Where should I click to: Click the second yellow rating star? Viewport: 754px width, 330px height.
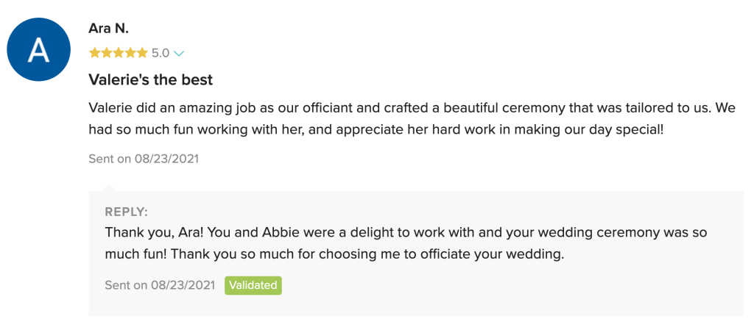click(106, 53)
